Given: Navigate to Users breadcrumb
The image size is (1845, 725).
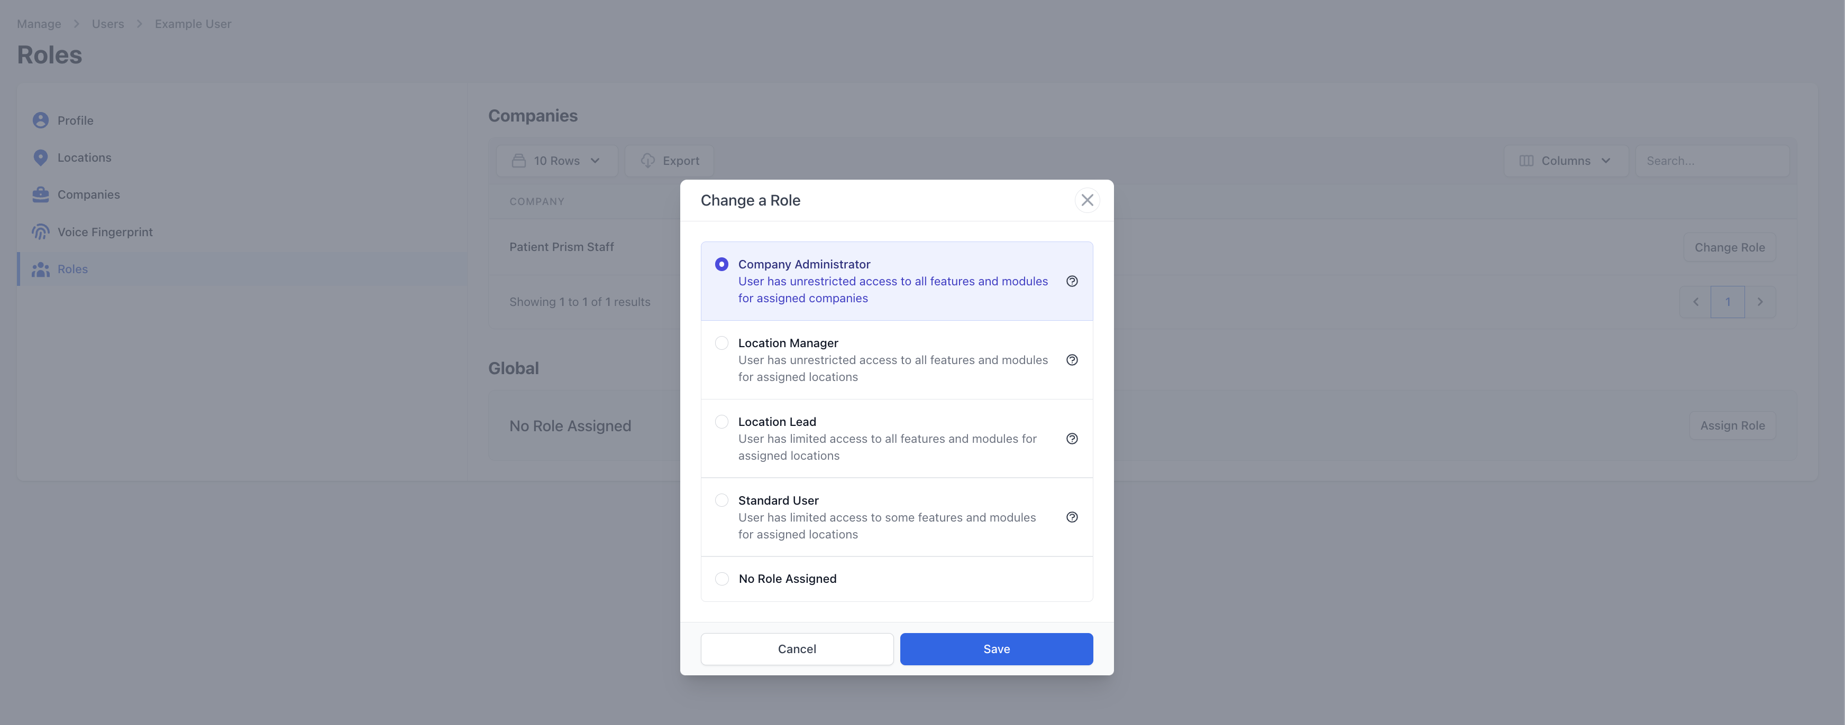Looking at the screenshot, I should pyautogui.click(x=107, y=24).
